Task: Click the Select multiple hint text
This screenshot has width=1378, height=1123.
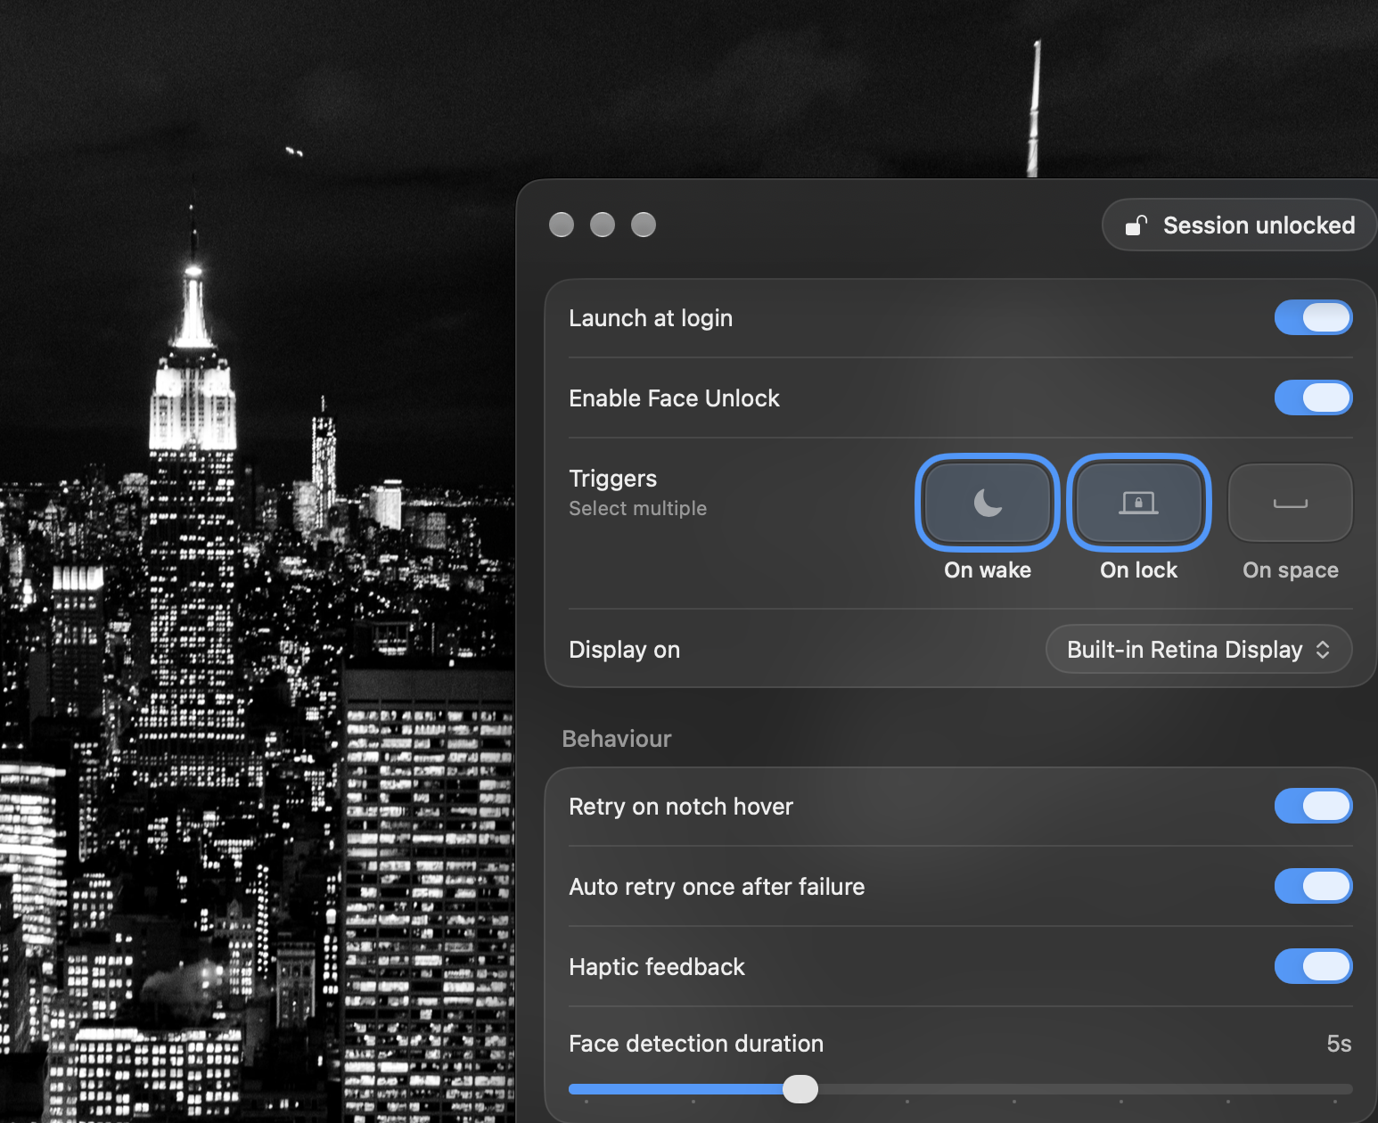Action: [638, 508]
